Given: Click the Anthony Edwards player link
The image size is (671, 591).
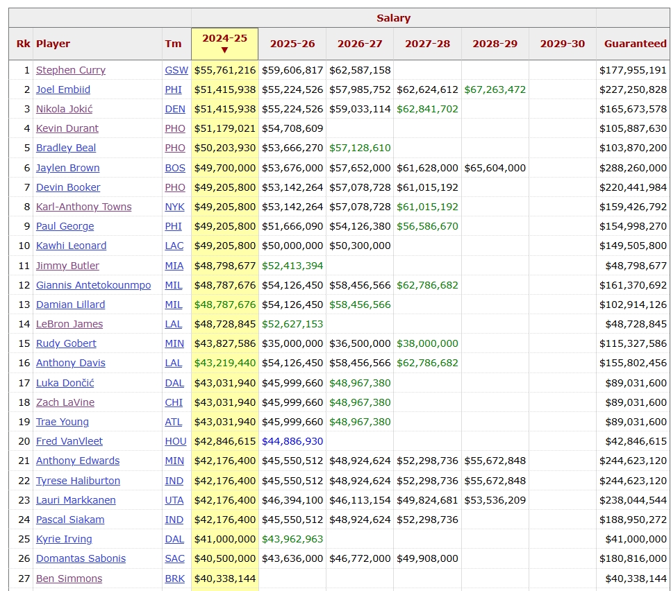Looking at the screenshot, I should pyautogui.click(x=78, y=461).
